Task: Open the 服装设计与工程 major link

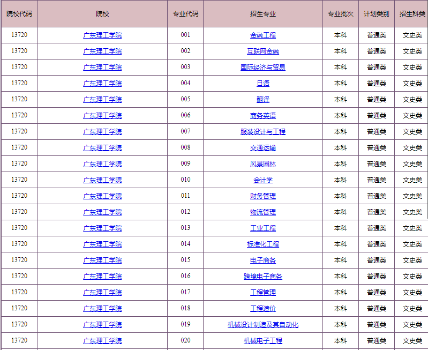Action: coord(263,132)
